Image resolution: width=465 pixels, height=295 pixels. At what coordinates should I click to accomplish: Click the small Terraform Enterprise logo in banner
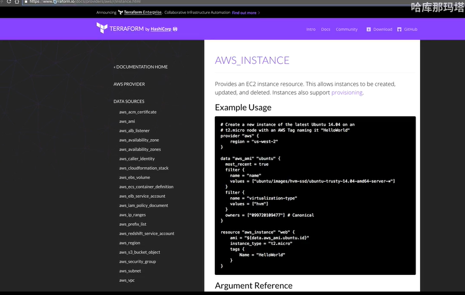[x=120, y=13]
